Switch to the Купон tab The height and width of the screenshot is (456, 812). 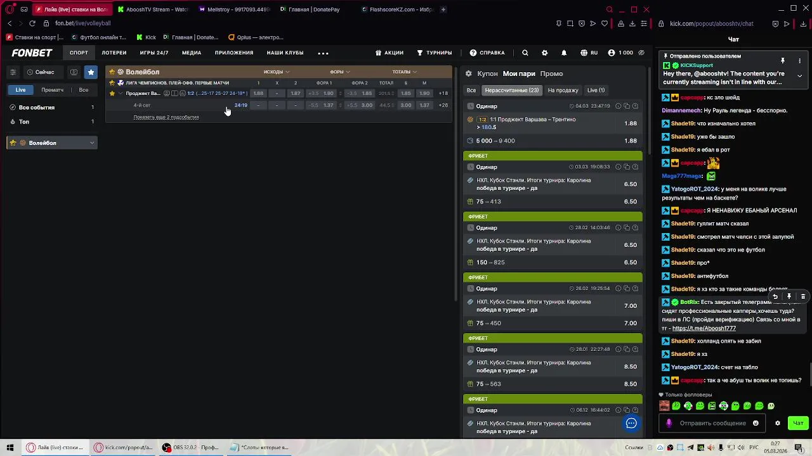click(x=488, y=73)
